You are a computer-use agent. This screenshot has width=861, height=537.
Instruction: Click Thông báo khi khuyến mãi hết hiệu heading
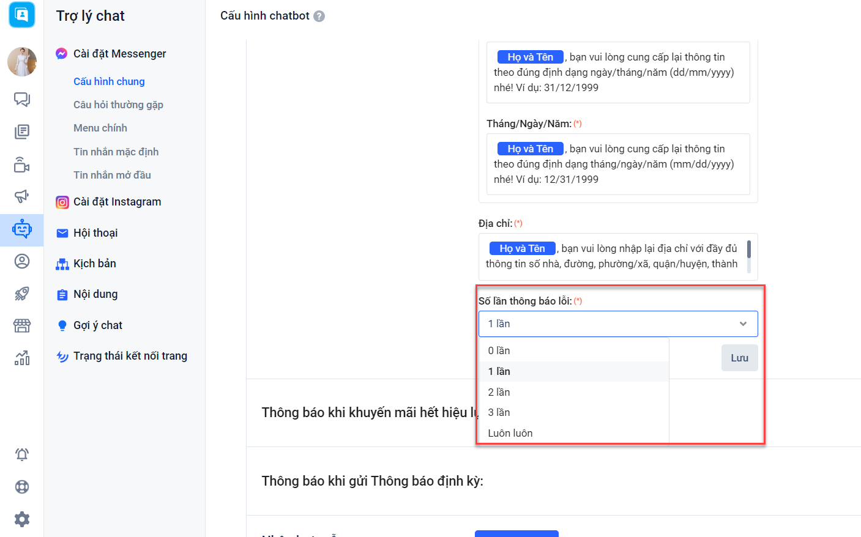click(x=370, y=413)
